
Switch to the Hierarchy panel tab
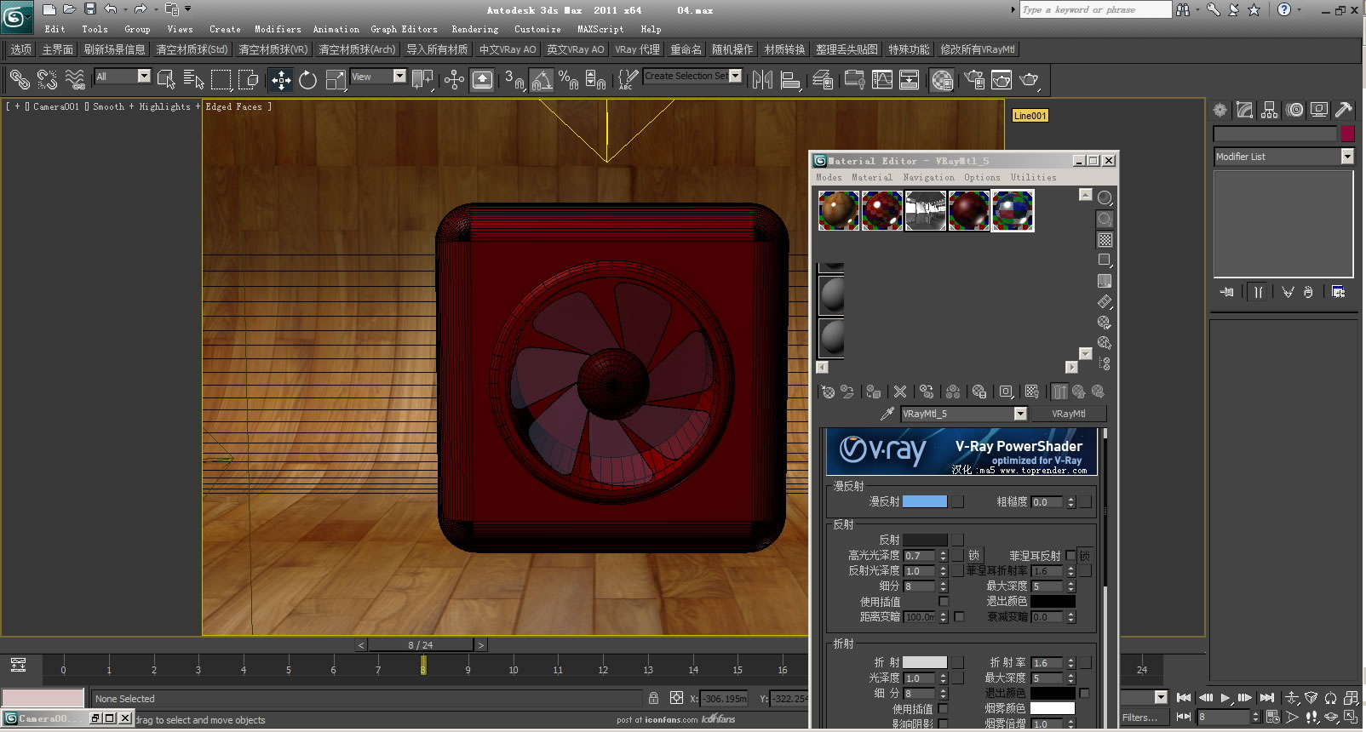click(1270, 110)
